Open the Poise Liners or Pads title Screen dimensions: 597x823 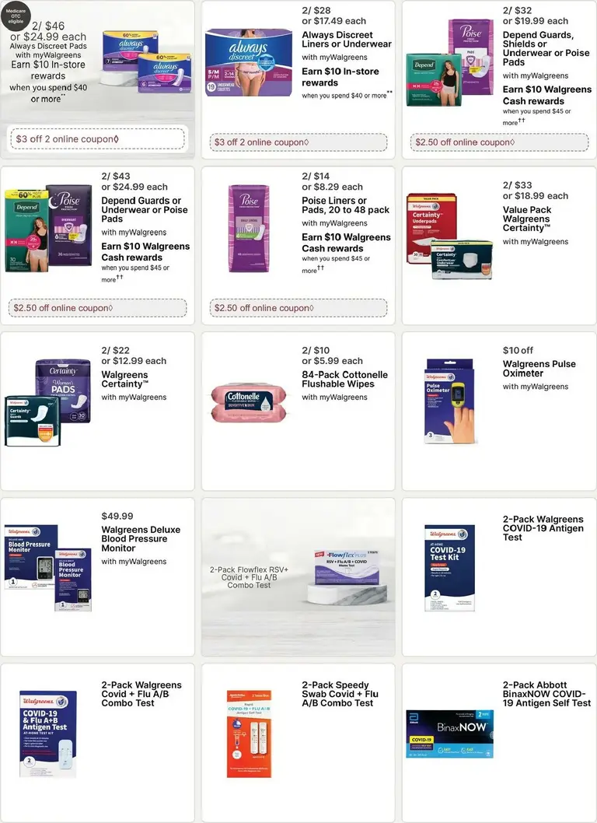coord(345,205)
